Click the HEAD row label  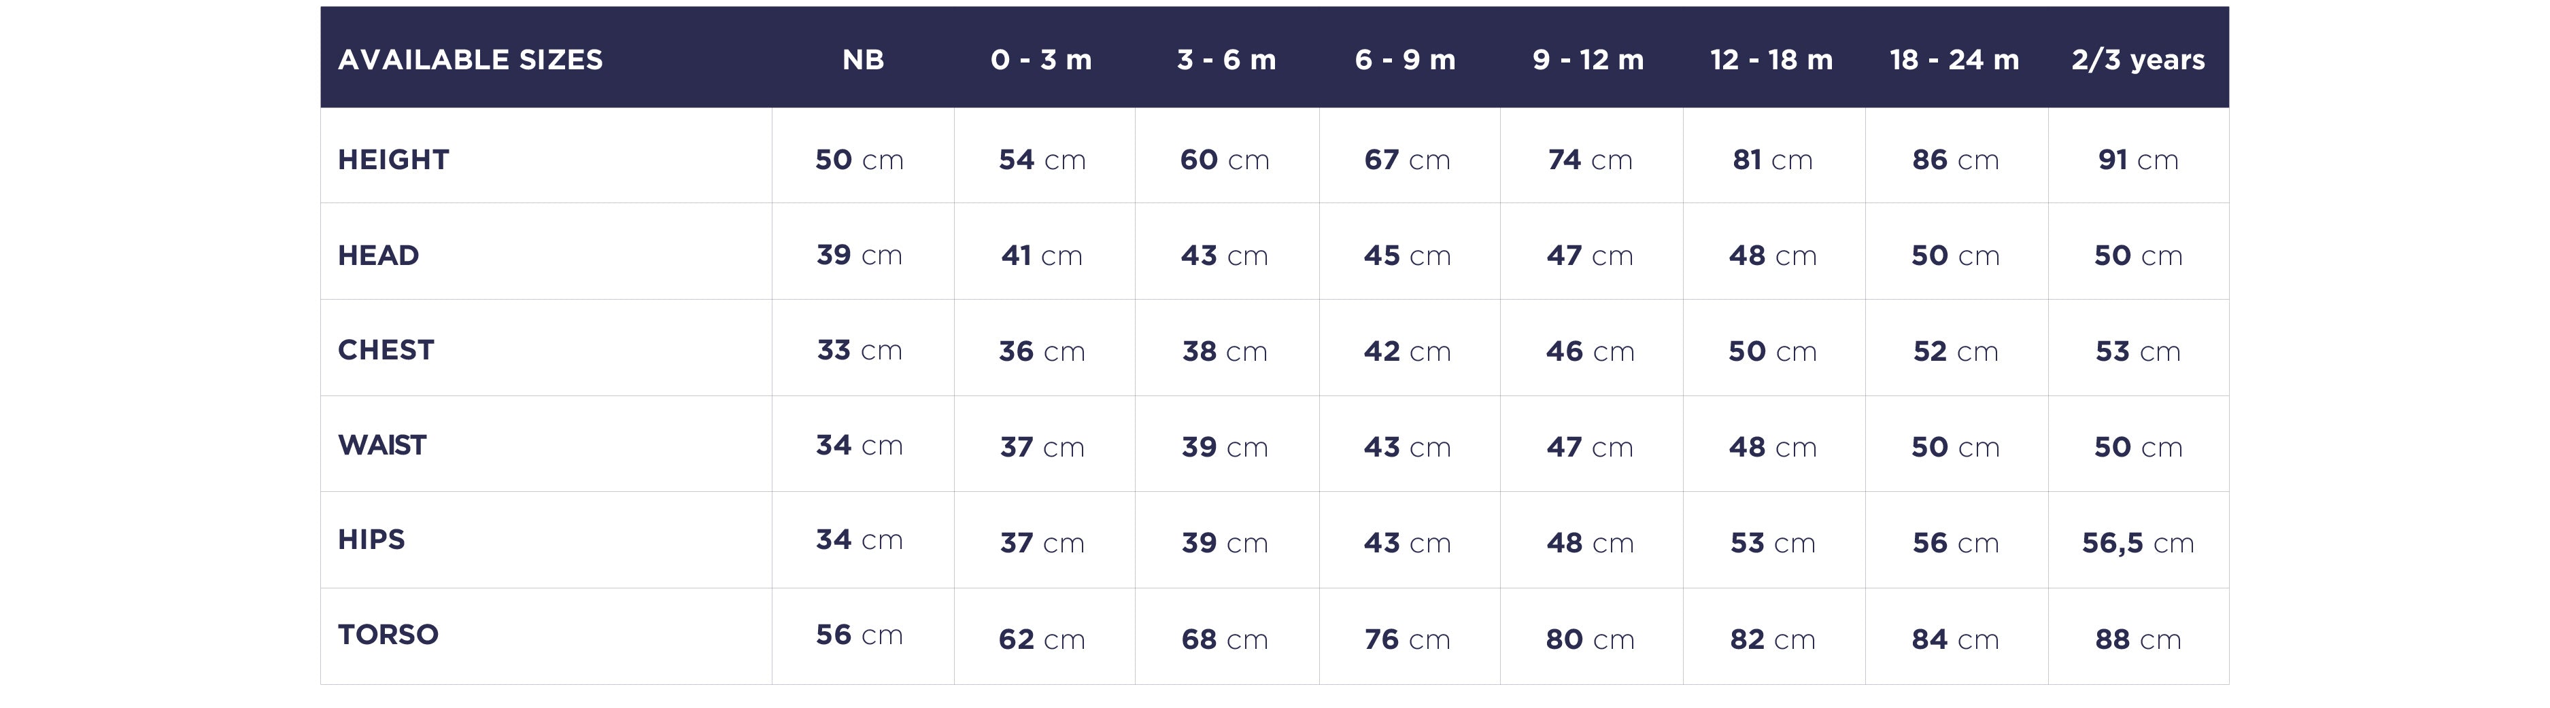pos(378,255)
